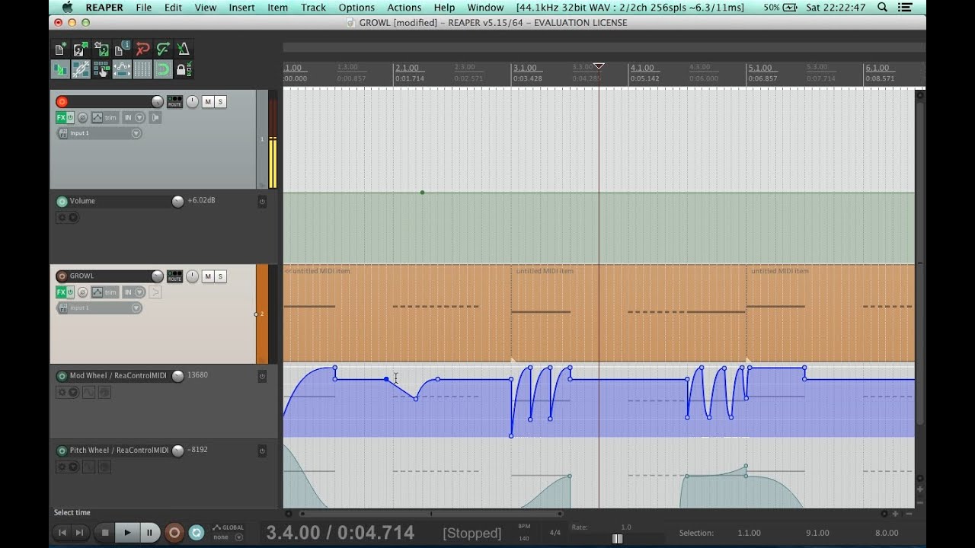Arm the Pitch Wheel envelope lane
The width and height of the screenshot is (975, 548).
click(62, 451)
